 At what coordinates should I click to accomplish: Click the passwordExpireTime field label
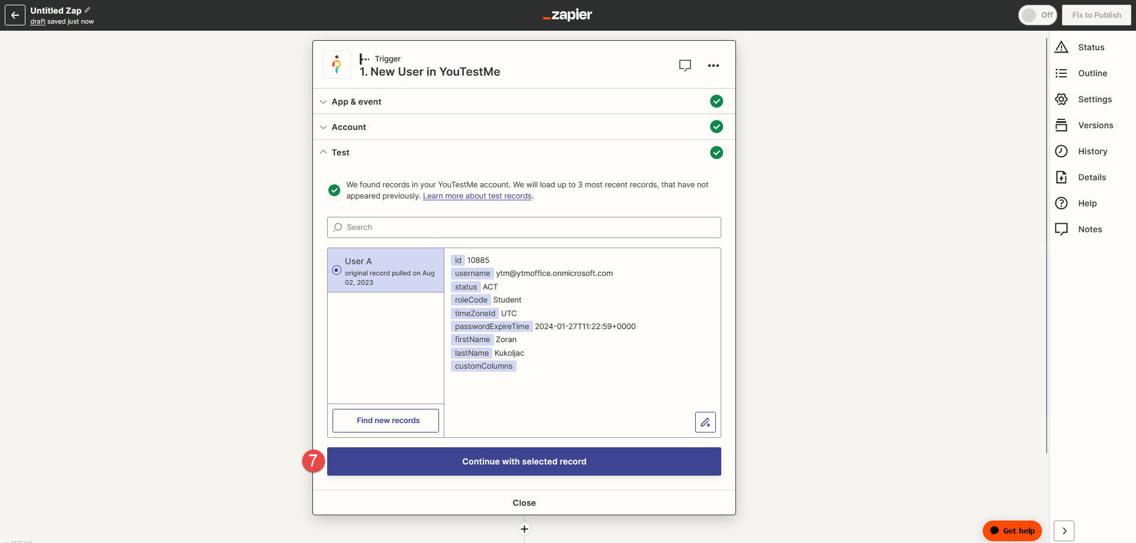pos(492,327)
